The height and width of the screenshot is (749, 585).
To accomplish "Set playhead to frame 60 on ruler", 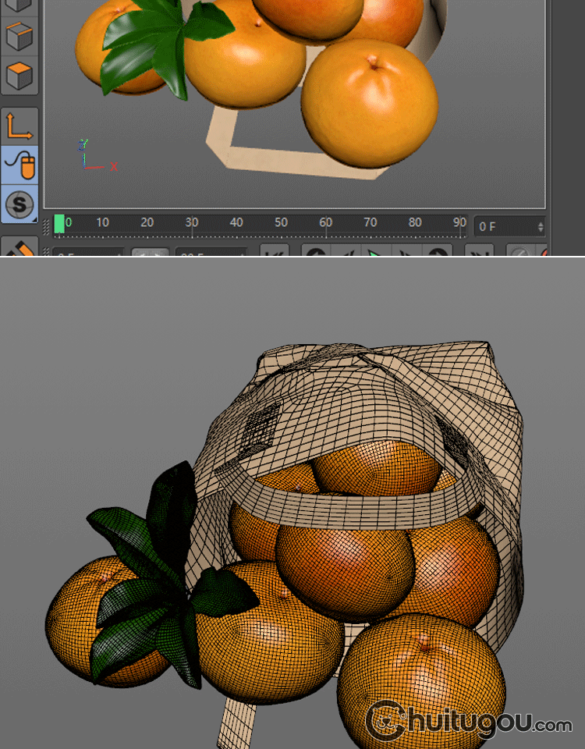I will point(326,225).
